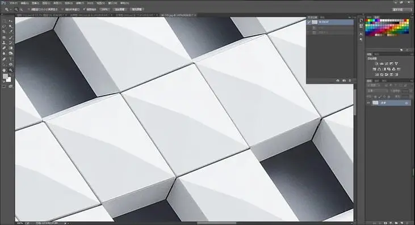Switch to the Channels tab
Image resolution: width=415 pixels, height=225 pixels.
tap(377, 81)
